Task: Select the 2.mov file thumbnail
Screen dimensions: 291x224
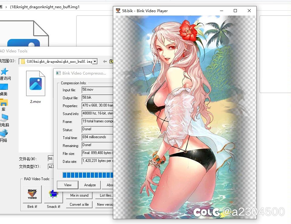Action: point(35,83)
